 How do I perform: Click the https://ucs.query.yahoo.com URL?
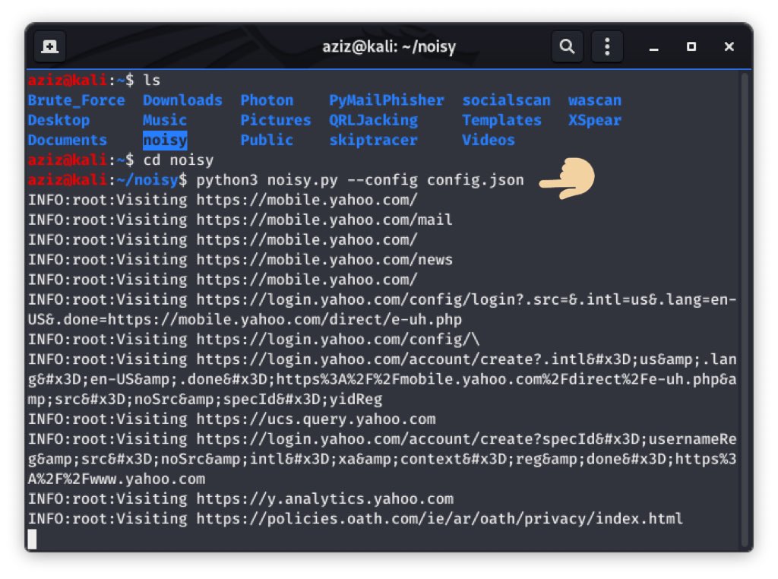click(315, 419)
